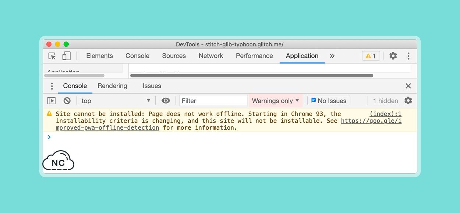This screenshot has height=213, width=460.
Task: Open the customize DevTools three-dot menu
Action: click(408, 56)
